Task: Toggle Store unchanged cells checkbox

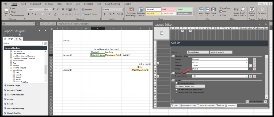Action: tap(176, 83)
